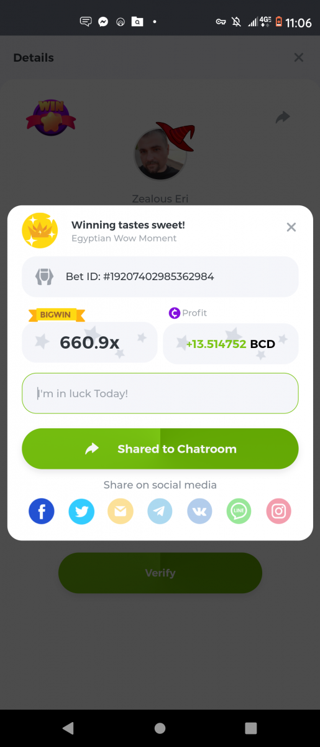The height and width of the screenshot is (747, 320).
Task: Tap the Android back navigation button
Action: tap(68, 728)
